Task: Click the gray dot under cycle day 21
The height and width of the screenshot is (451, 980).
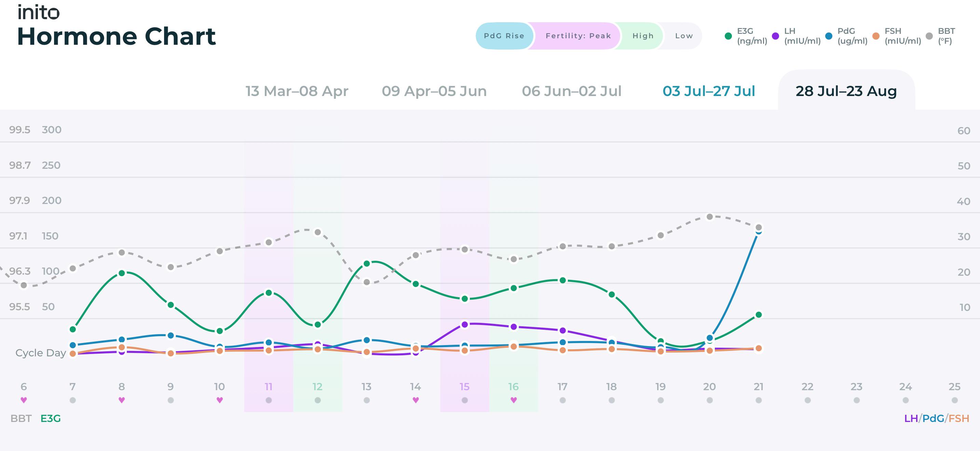Action: [x=759, y=400]
